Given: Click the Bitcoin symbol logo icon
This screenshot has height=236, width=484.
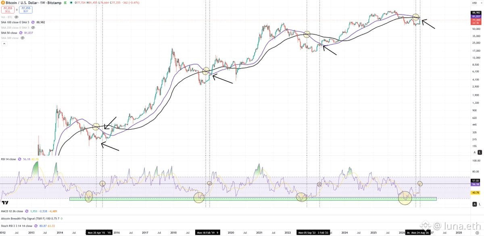Looking at the screenshot, I should click(x=3, y=3).
